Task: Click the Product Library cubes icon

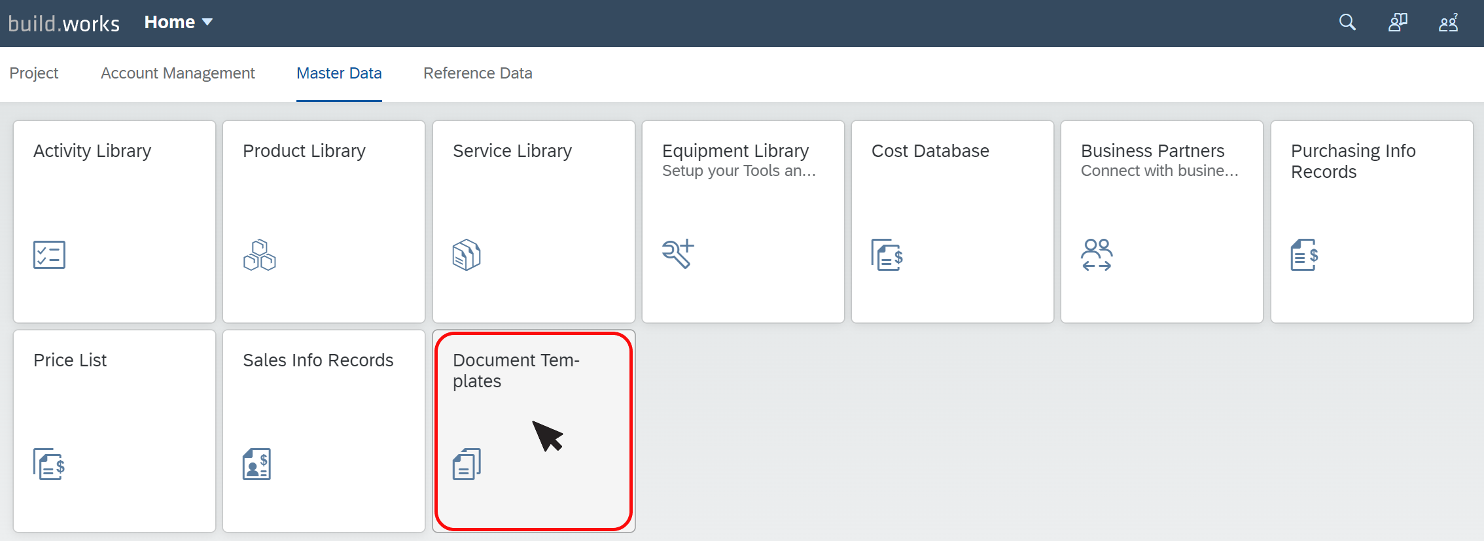Action: coord(260,254)
